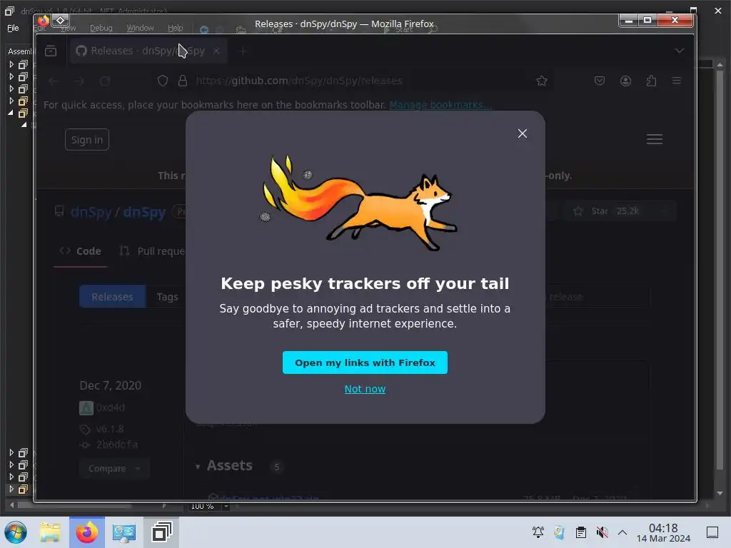Open a new Firefox tab
731x548 pixels.
click(x=242, y=51)
